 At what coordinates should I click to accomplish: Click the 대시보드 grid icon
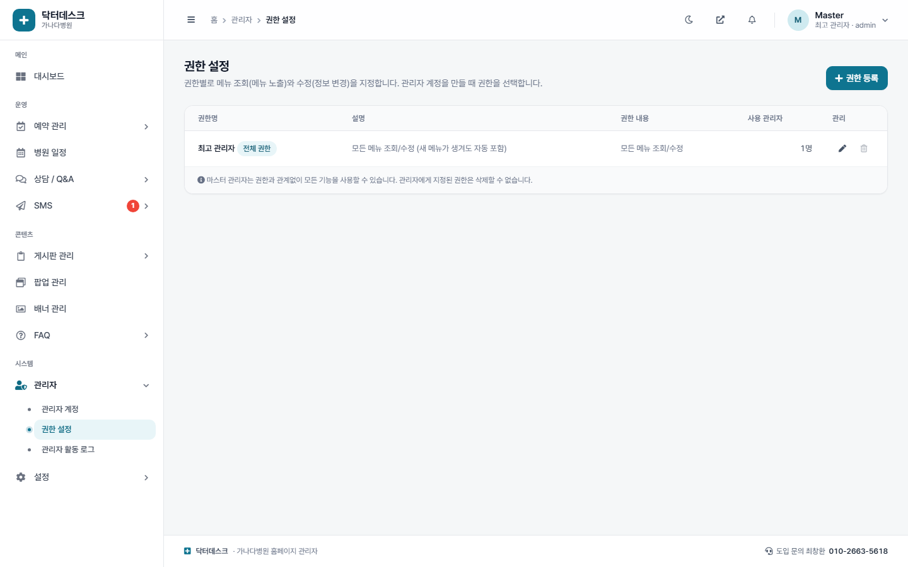(21, 76)
